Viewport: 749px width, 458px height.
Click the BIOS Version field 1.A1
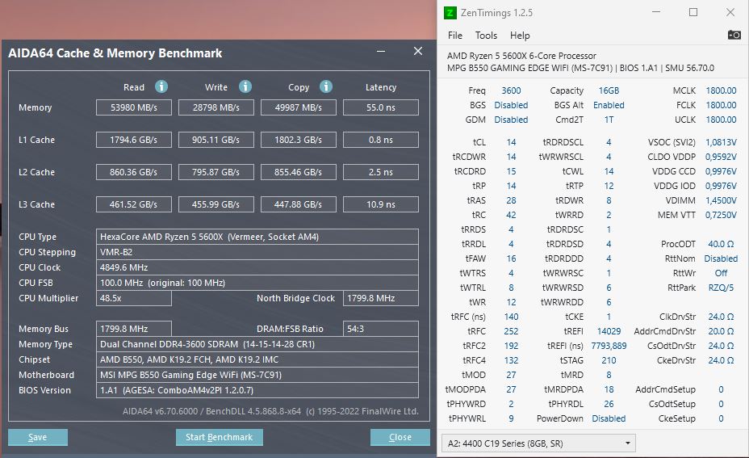(x=257, y=389)
